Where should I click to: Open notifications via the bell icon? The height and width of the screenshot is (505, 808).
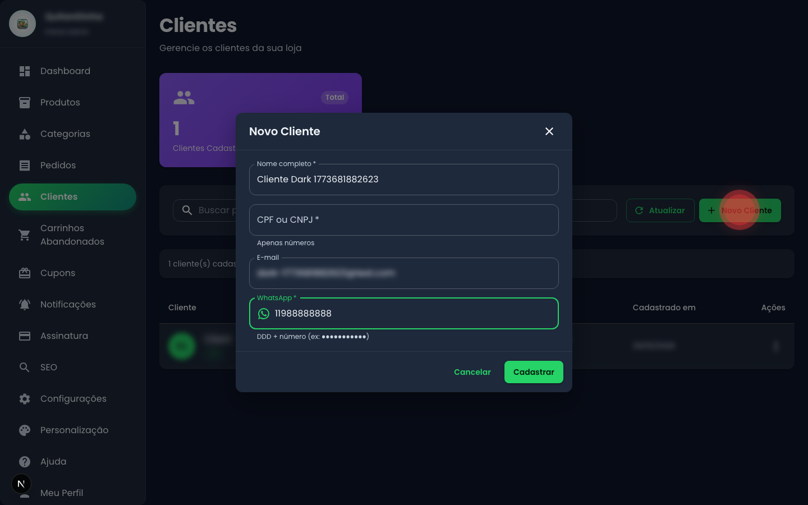[25, 304]
